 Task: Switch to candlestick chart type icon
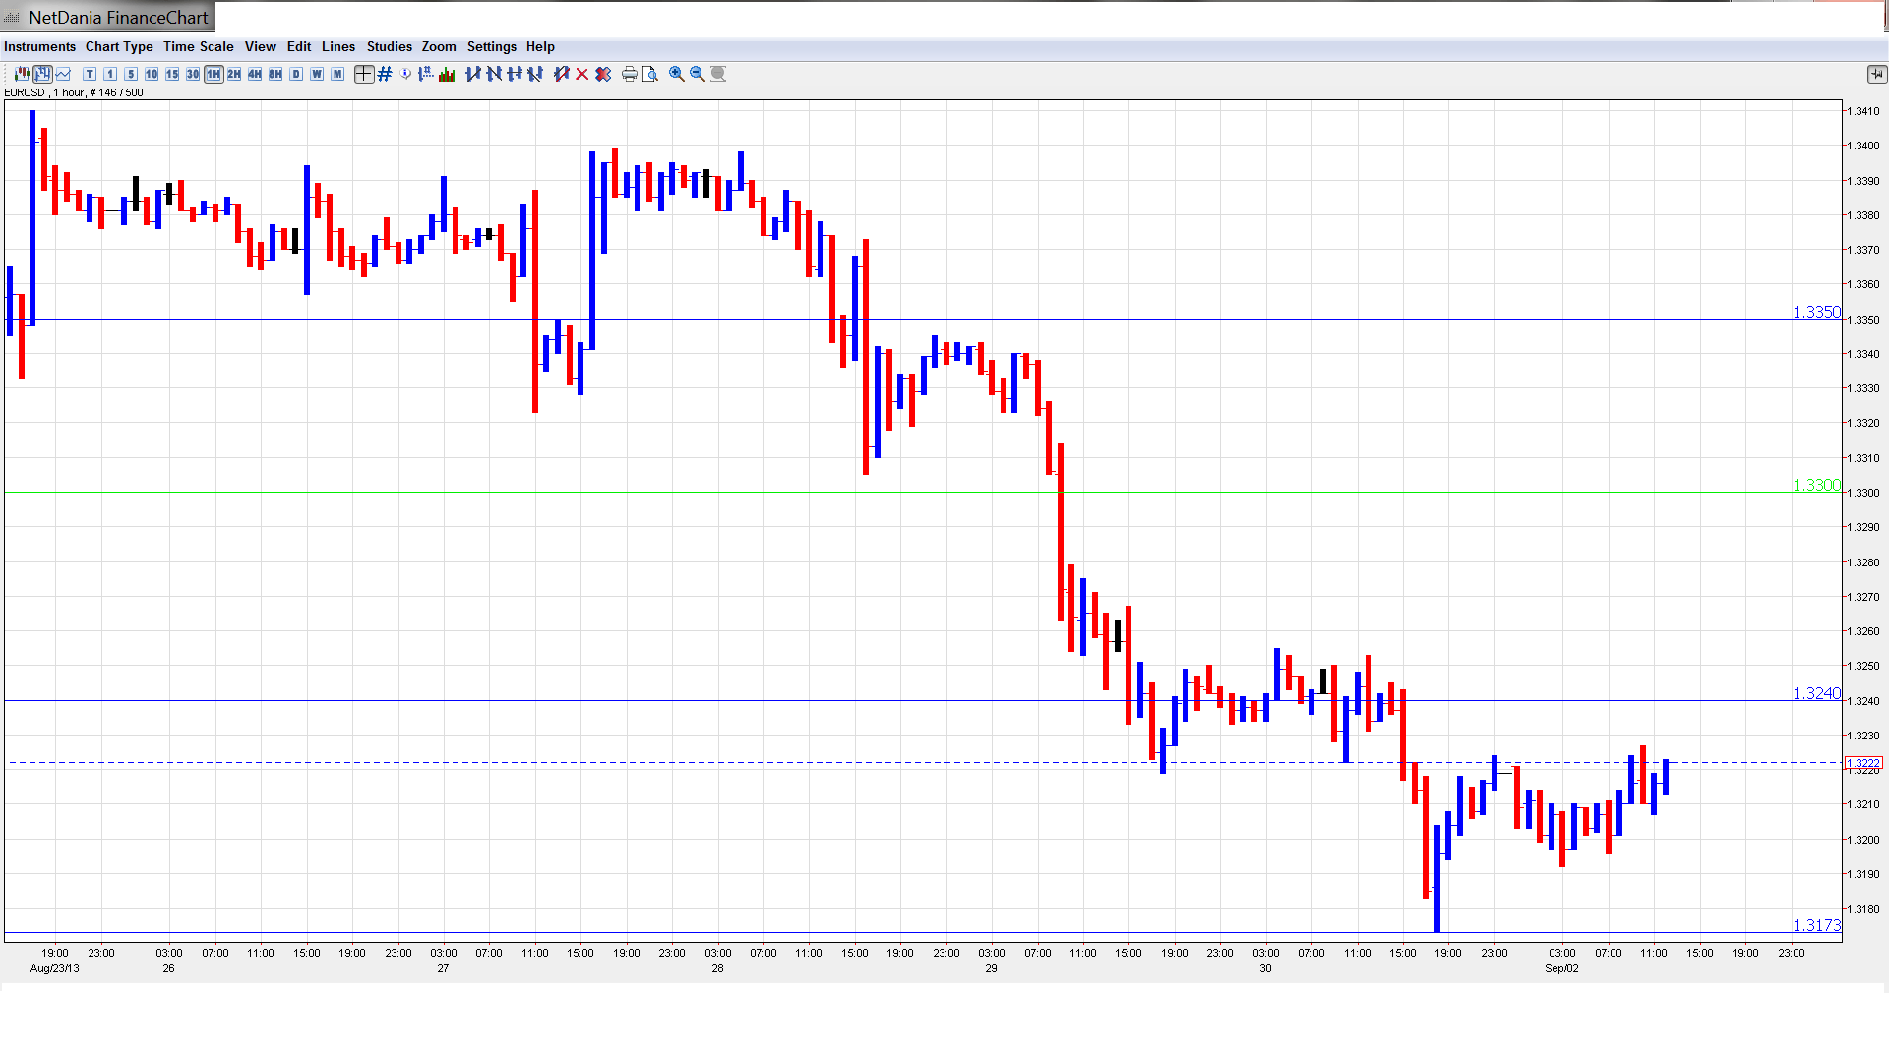click(x=22, y=74)
